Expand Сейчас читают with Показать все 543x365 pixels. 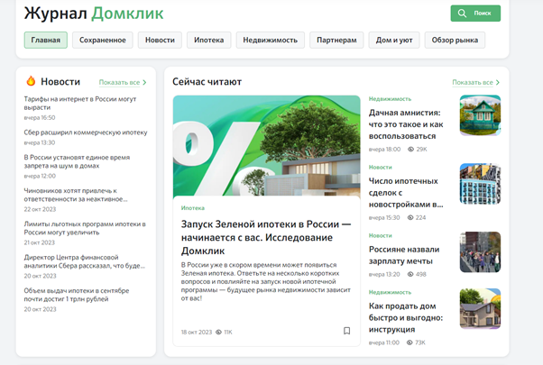tap(475, 82)
